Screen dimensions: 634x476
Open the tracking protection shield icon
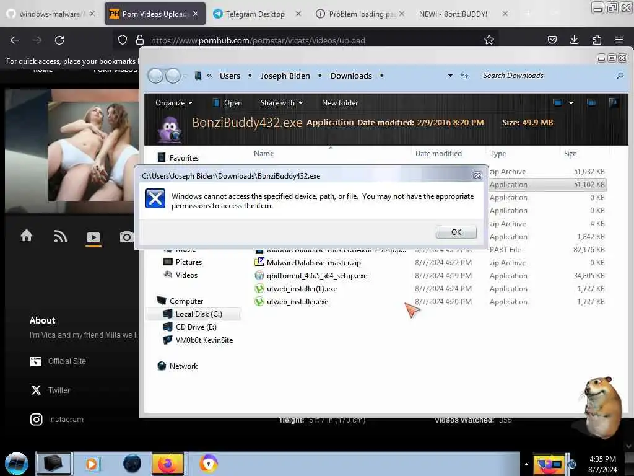[x=123, y=40]
